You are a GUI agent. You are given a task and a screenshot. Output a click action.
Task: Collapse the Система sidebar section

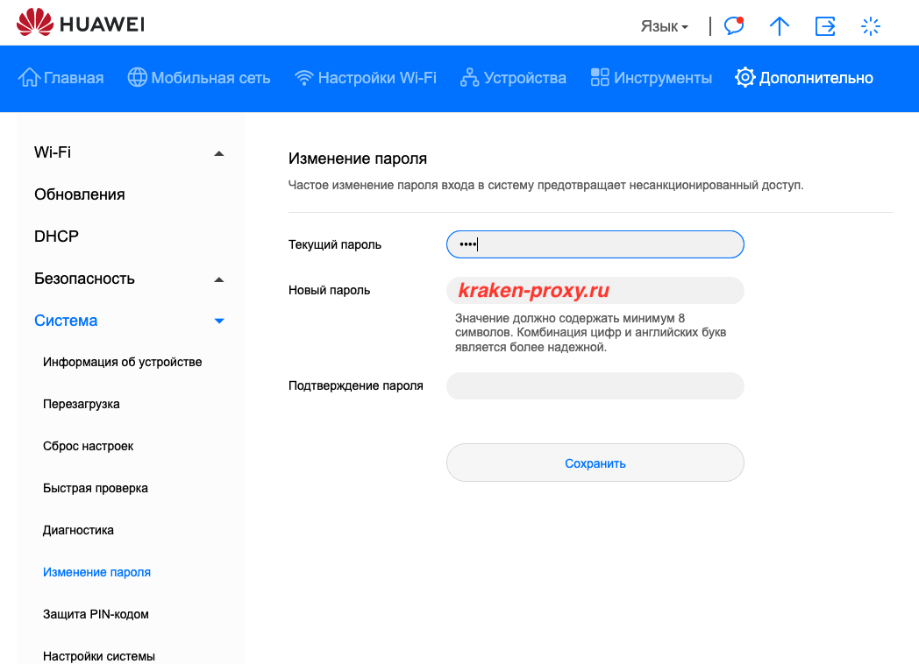(x=219, y=321)
